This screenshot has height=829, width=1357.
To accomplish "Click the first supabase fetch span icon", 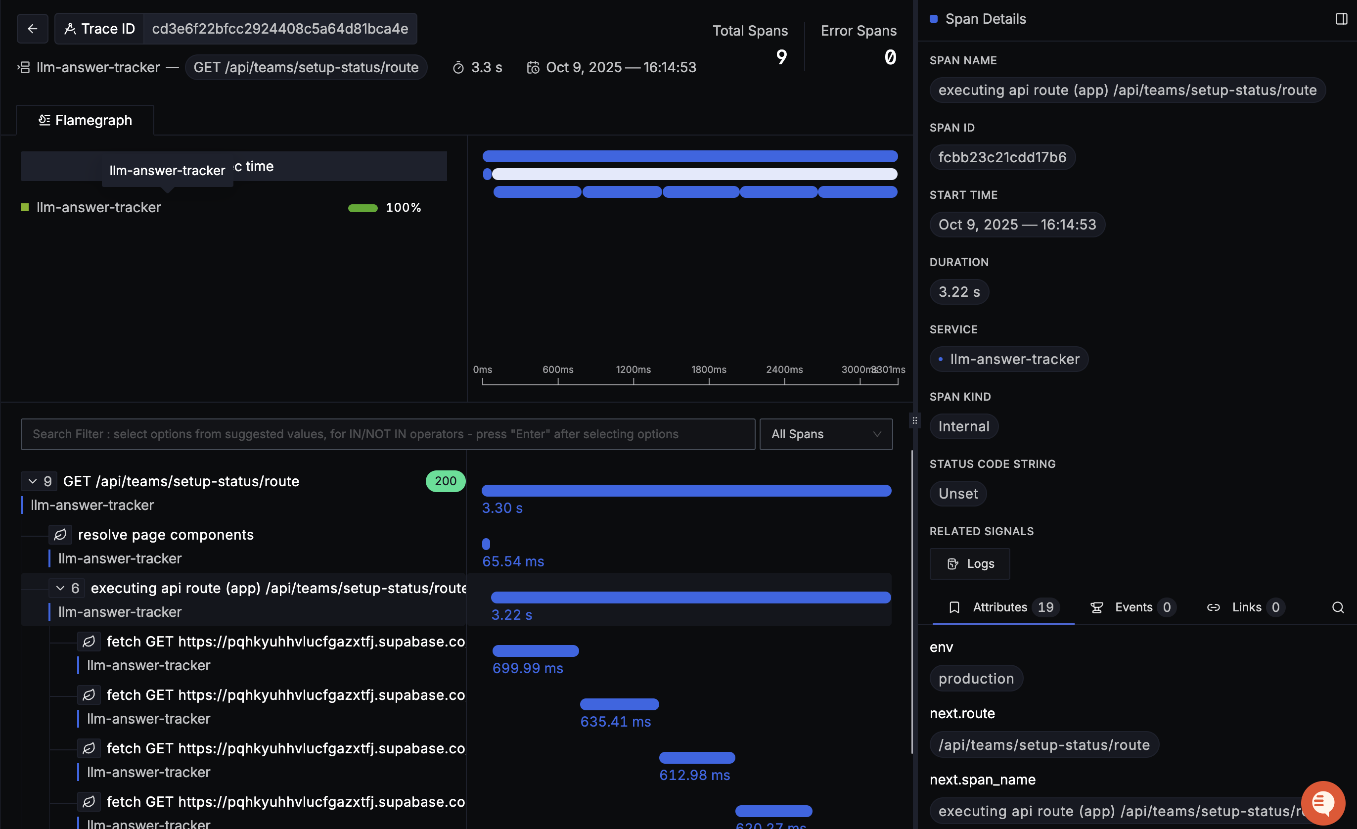I will (89, 641).
